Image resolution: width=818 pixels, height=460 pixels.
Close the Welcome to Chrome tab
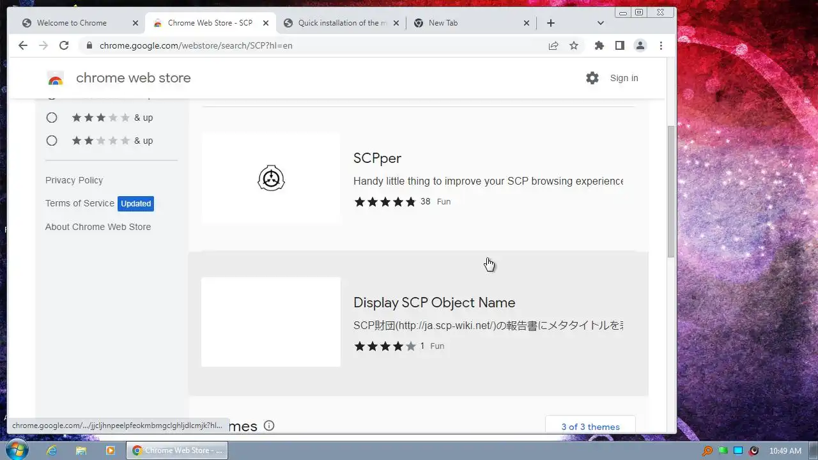[135, 23]
